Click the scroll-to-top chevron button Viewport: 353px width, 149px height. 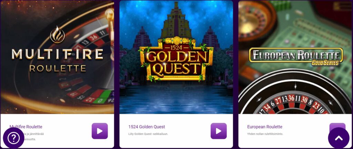tap(339, 138)
